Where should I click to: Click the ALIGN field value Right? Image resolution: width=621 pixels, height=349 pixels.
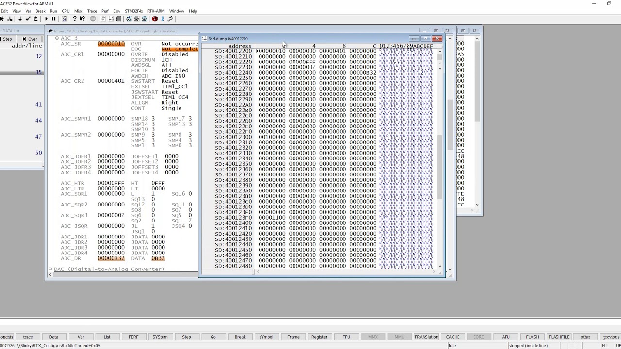[170, 102]
